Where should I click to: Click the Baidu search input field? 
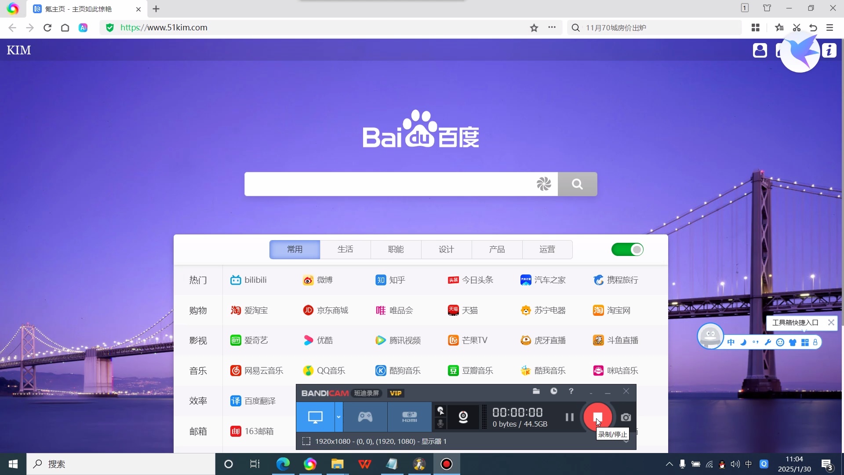tap(396, 184)
